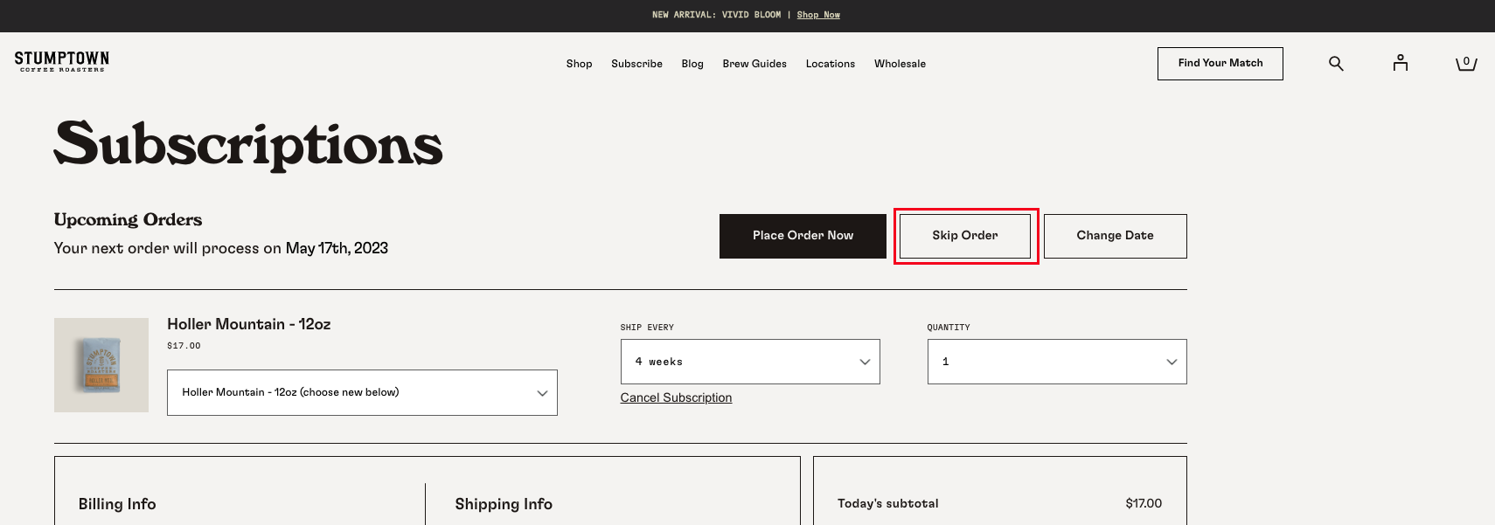Click Place Order Now button

point(803,236)
